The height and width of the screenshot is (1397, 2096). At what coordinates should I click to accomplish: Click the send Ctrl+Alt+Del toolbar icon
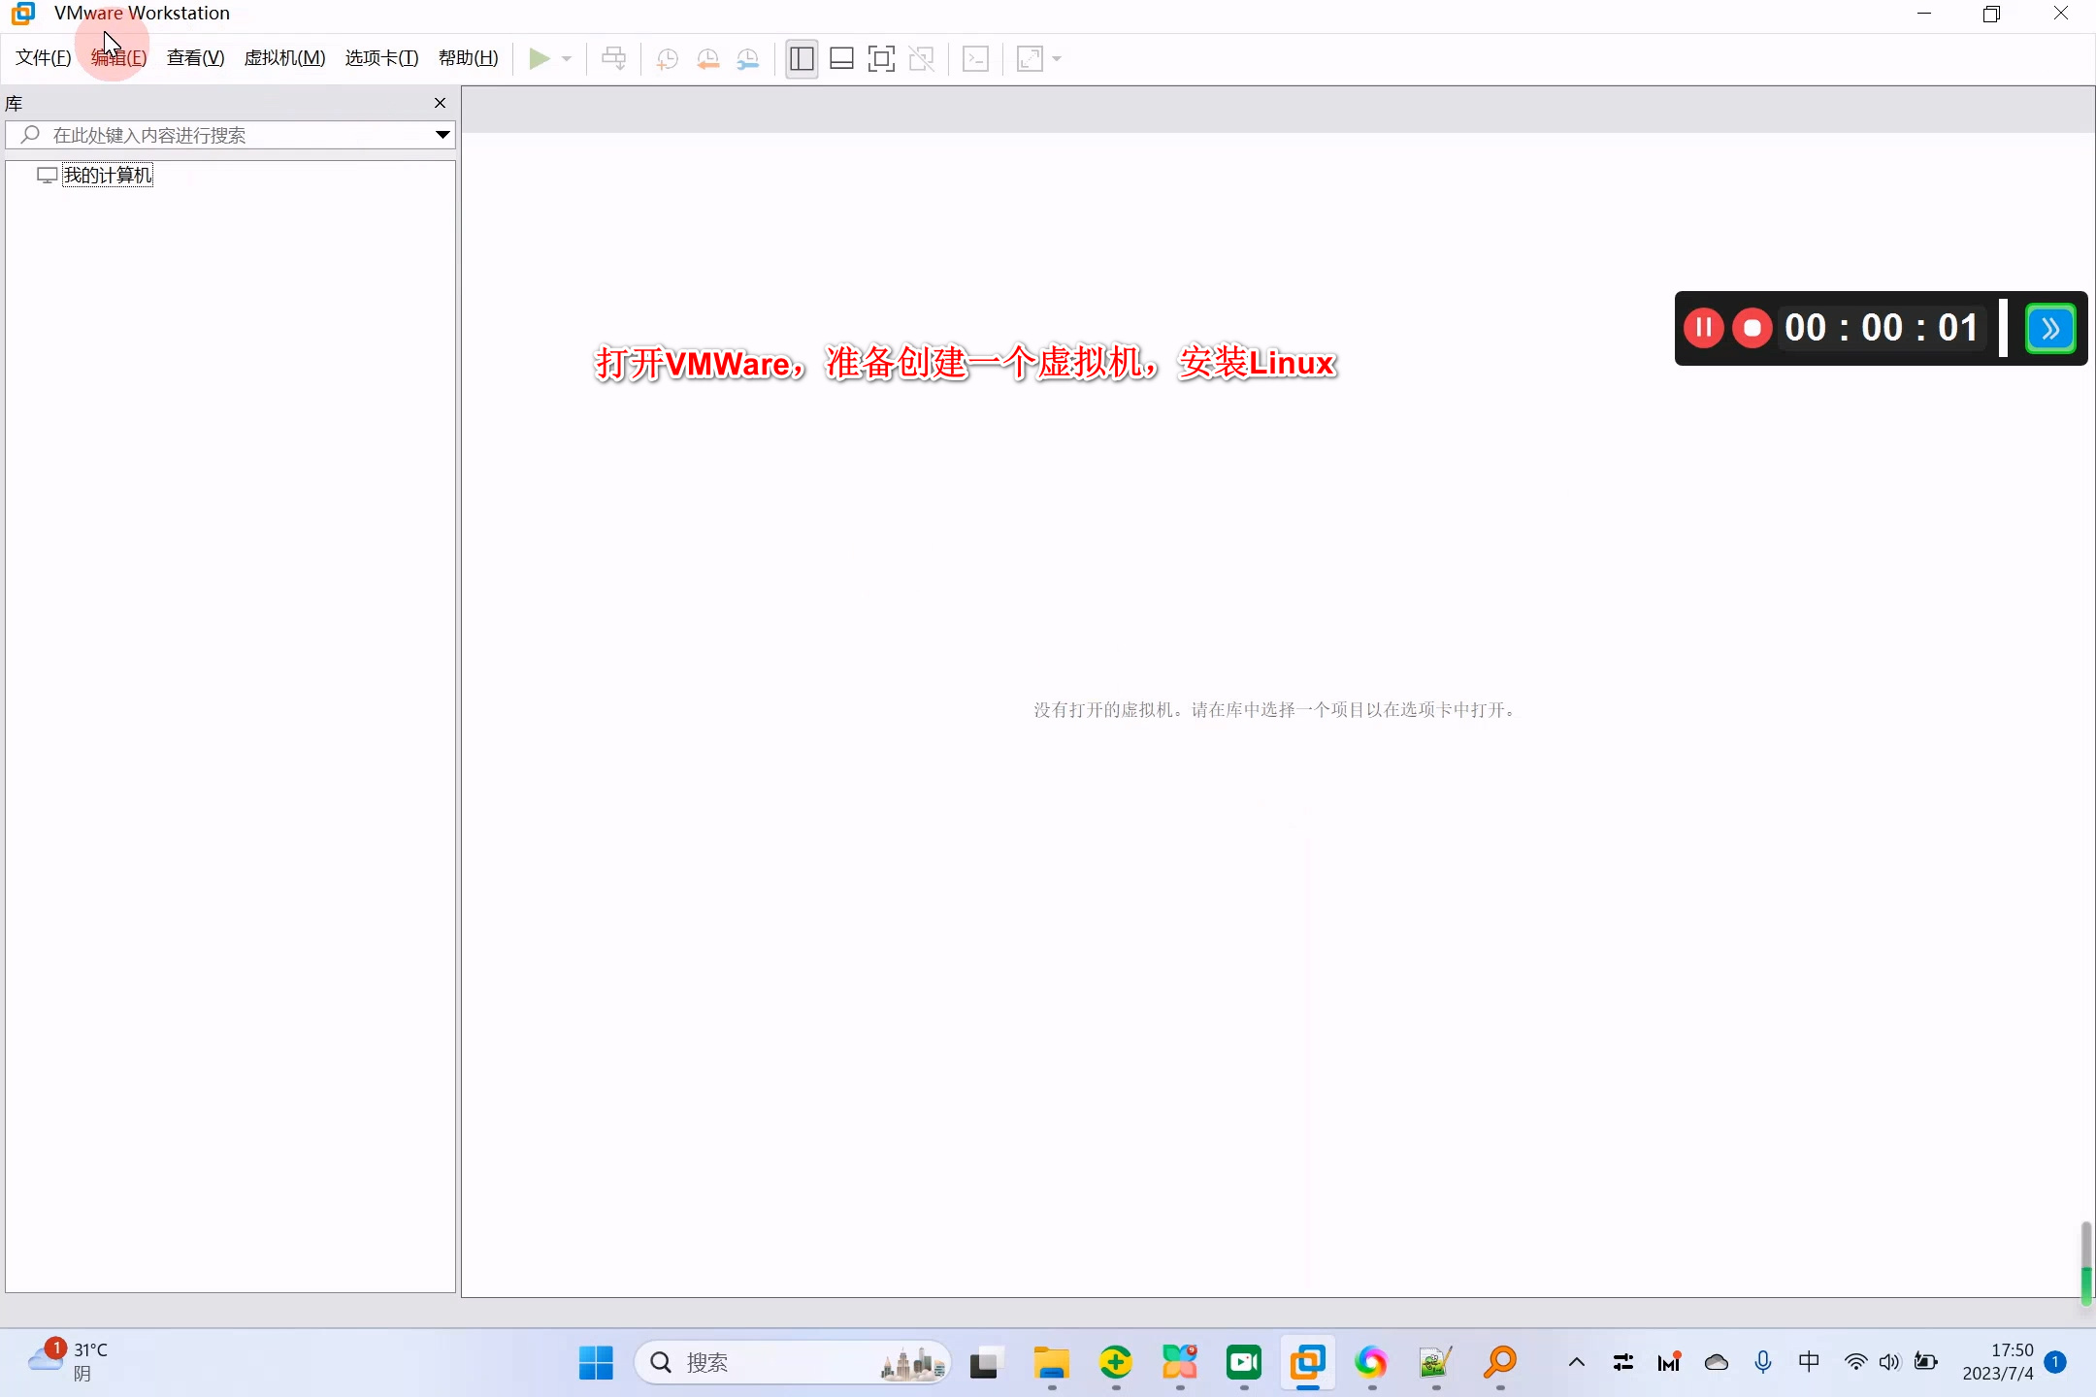pos(613,58)
